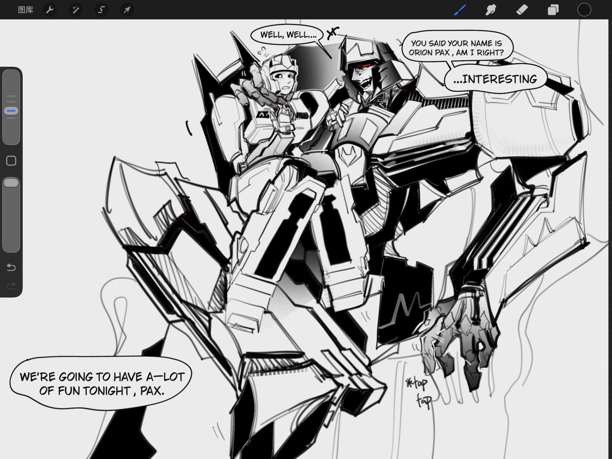Select the Smudge tool
Screen dimensions: 612x459
[x=491, y=10]
